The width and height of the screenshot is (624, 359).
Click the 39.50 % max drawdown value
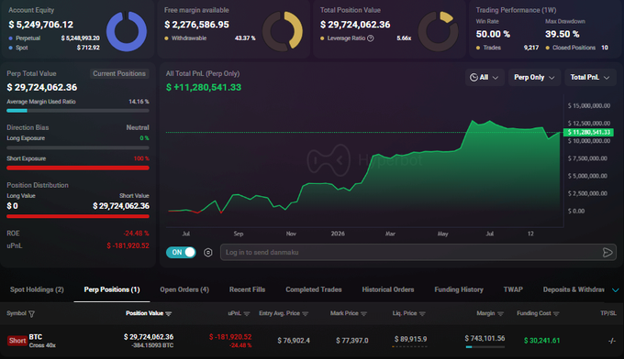coord(563,34)
